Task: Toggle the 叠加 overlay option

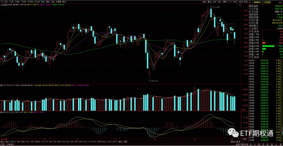Action: (209, 2)
